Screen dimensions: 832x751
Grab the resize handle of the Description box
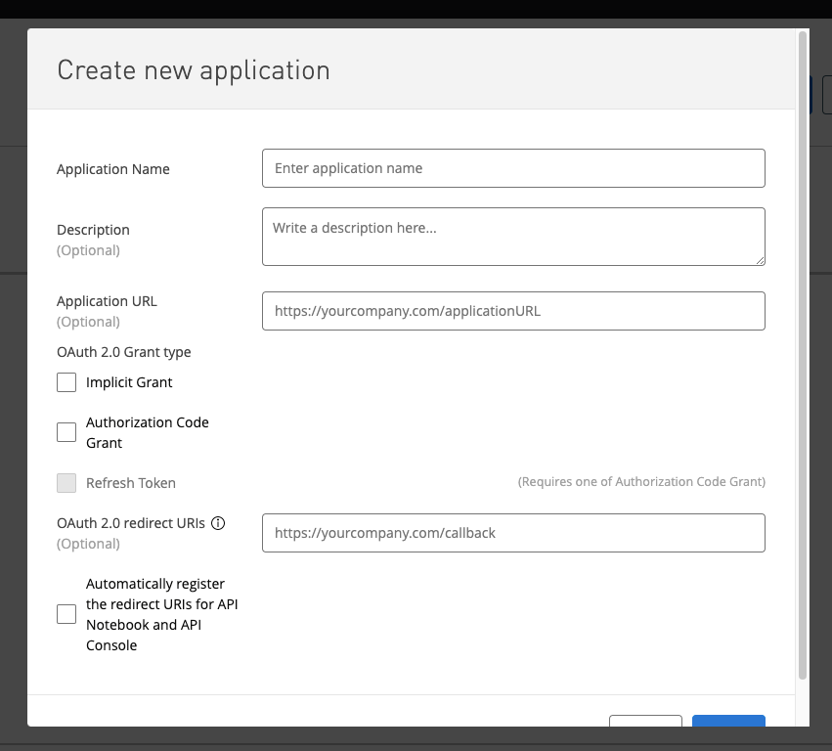click(759, 259)
